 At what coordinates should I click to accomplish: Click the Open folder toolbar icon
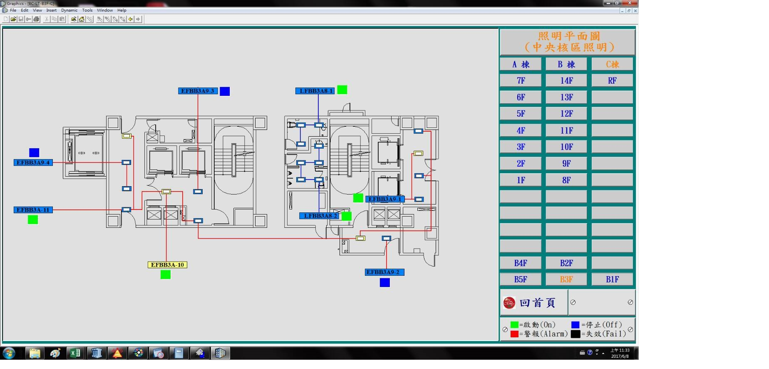tap(13, 19)
